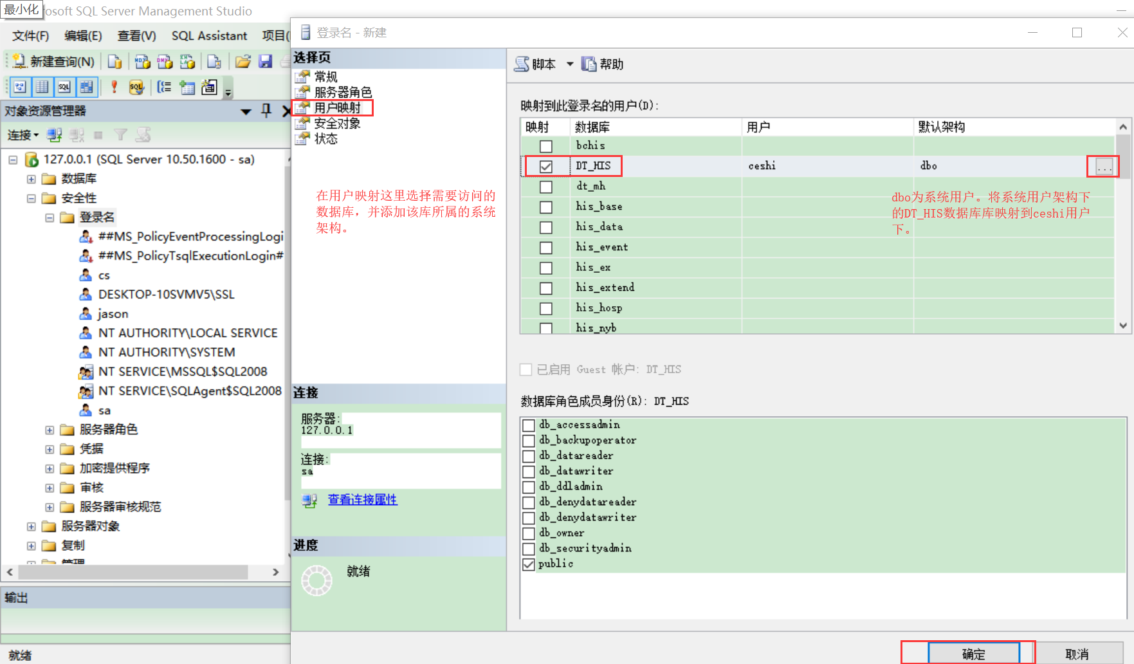Click the add table icon

pos(187,87)
